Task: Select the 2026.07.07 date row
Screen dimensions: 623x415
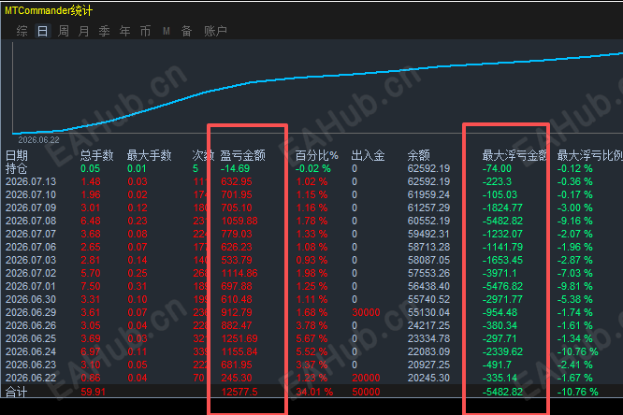Action: click(311, 234)
